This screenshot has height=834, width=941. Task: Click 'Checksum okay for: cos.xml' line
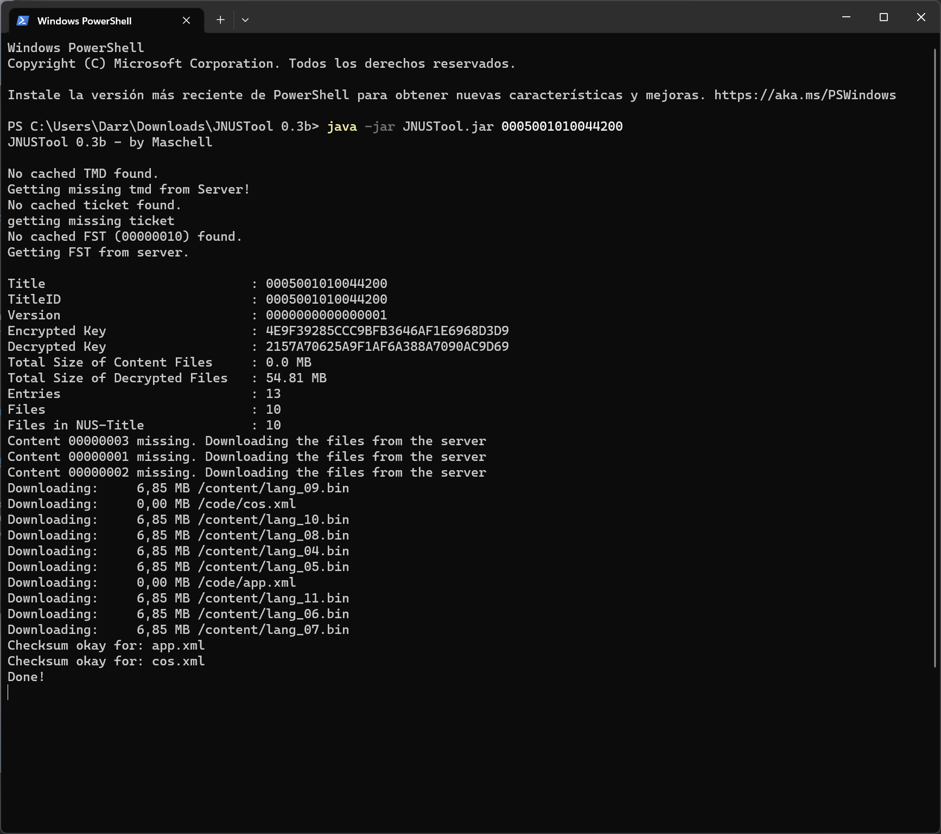point(106,661)
